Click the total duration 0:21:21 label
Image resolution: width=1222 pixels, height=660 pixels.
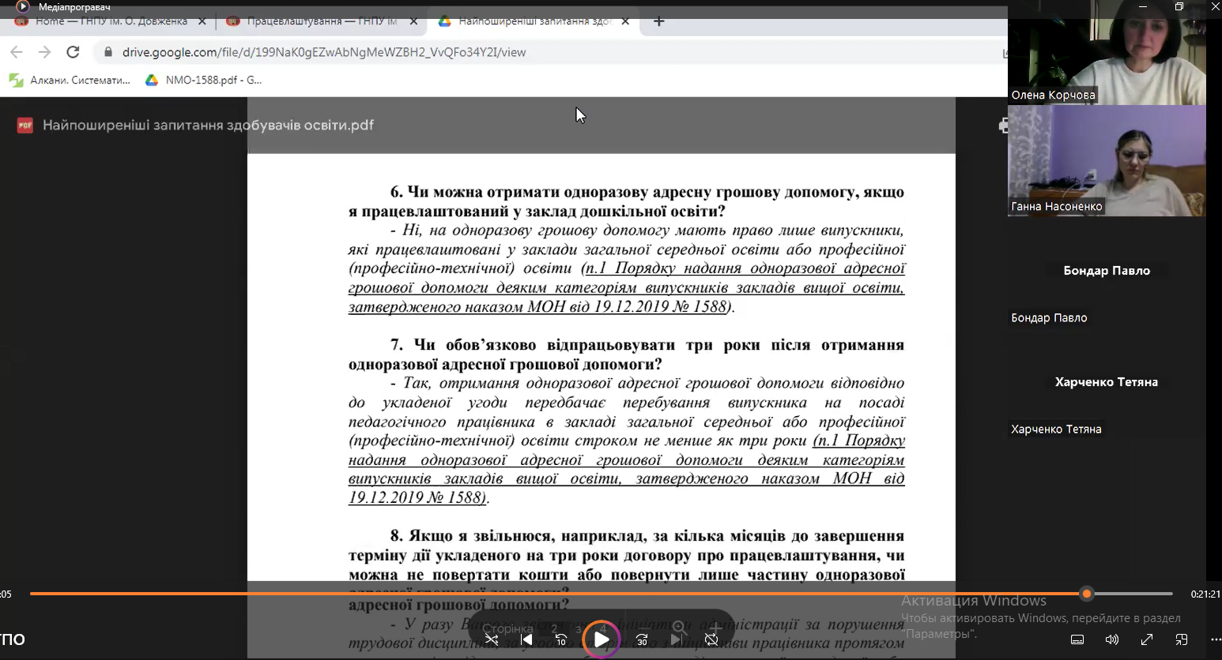click(1205, 594)
